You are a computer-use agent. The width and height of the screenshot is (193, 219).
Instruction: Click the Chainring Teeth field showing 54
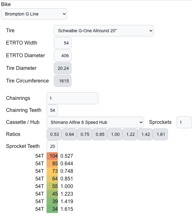coord(52,110)
